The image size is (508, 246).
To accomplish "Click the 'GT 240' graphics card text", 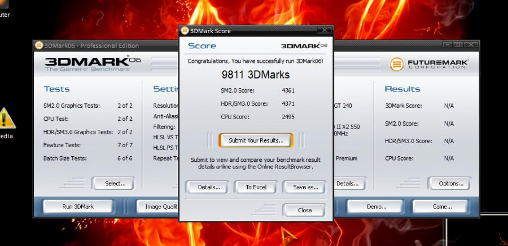I will click(x=344, y=106).
